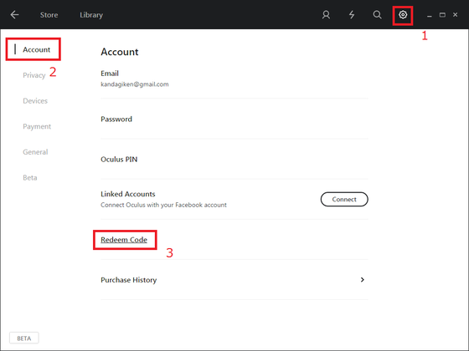Image resolution: width=469 pixels, height=351 pixels.
Task: Select Beta in the sidebar
Action: tap(30, 178)
